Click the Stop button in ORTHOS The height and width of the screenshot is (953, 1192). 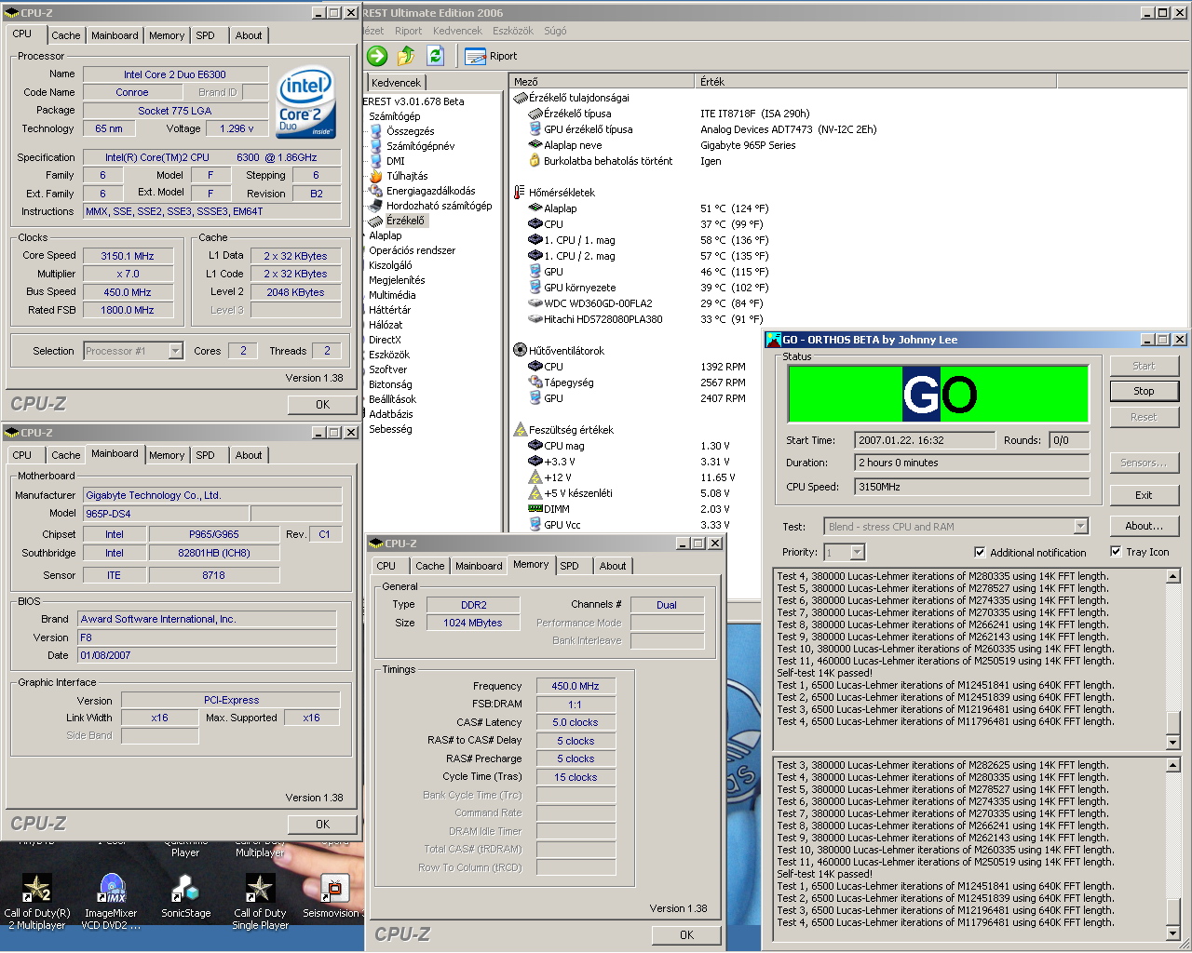coord(1144,391)
